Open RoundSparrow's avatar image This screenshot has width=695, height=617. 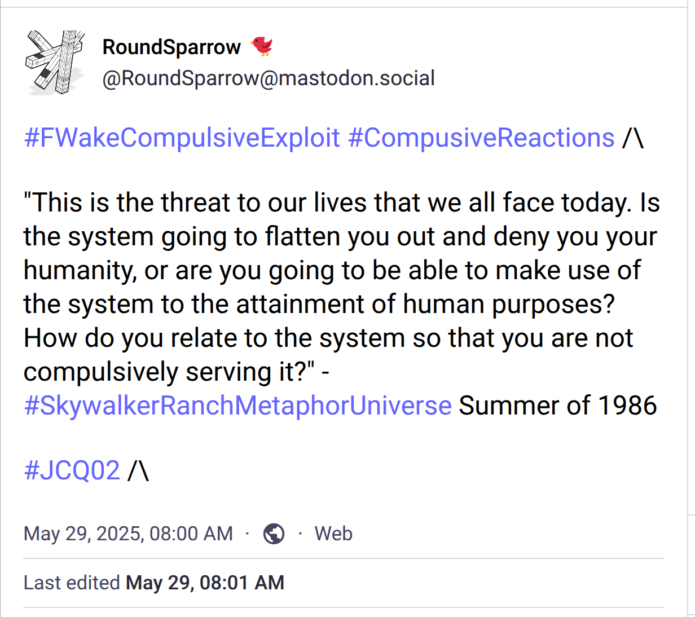(55, 62)
